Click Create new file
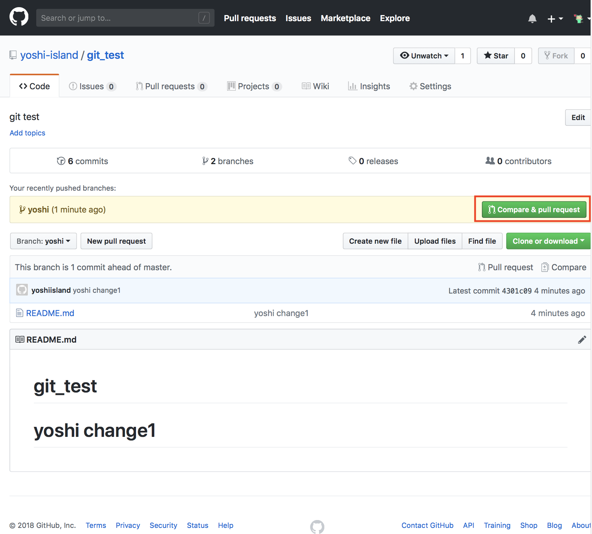 [375, 241]
